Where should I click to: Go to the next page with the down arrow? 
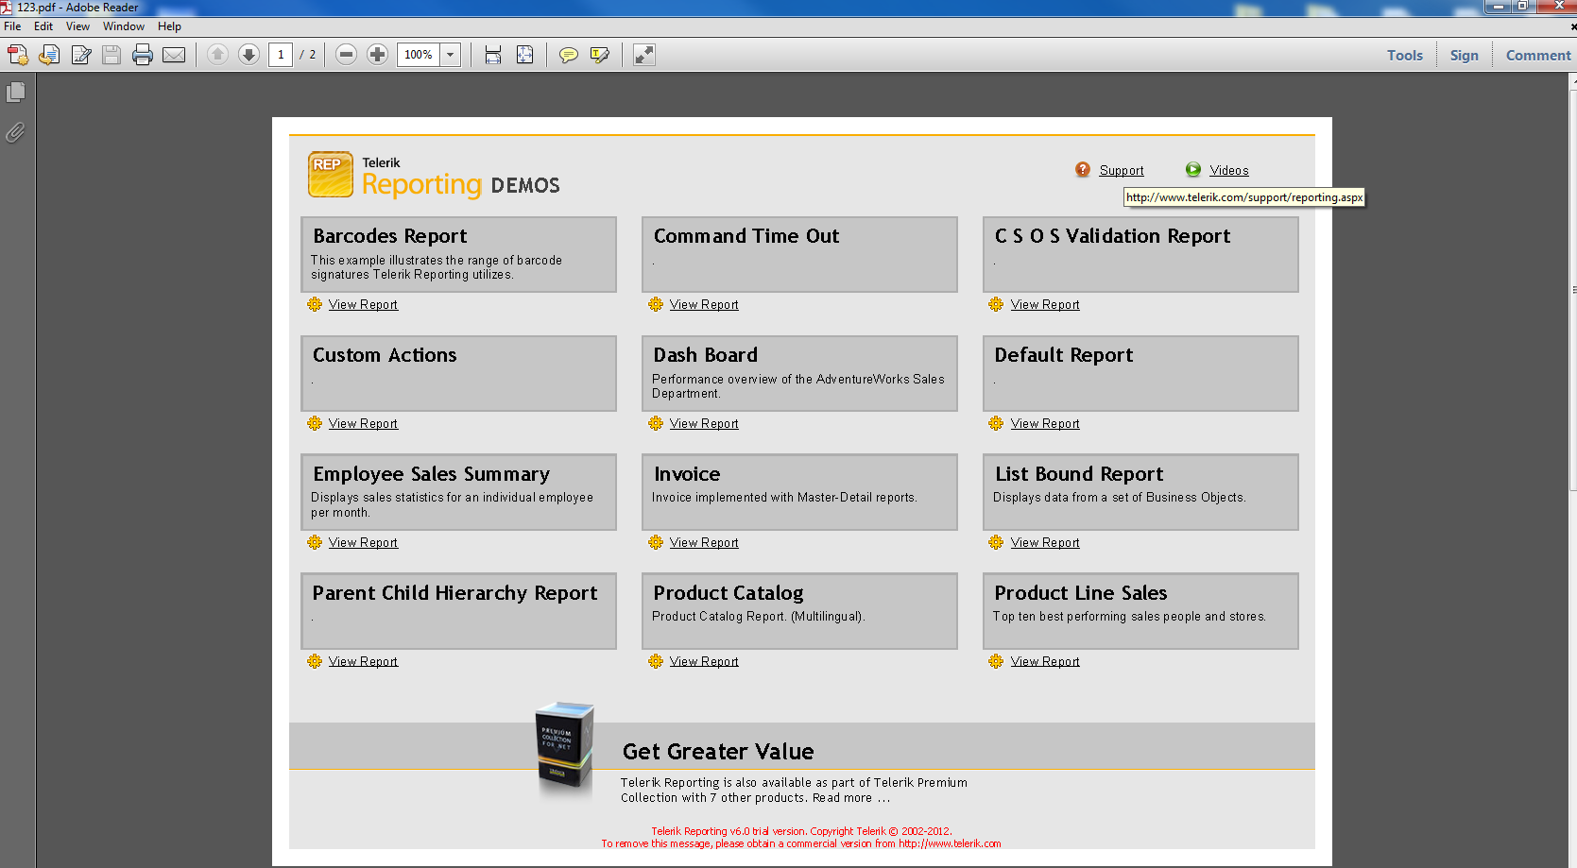(x=249, y=55)
